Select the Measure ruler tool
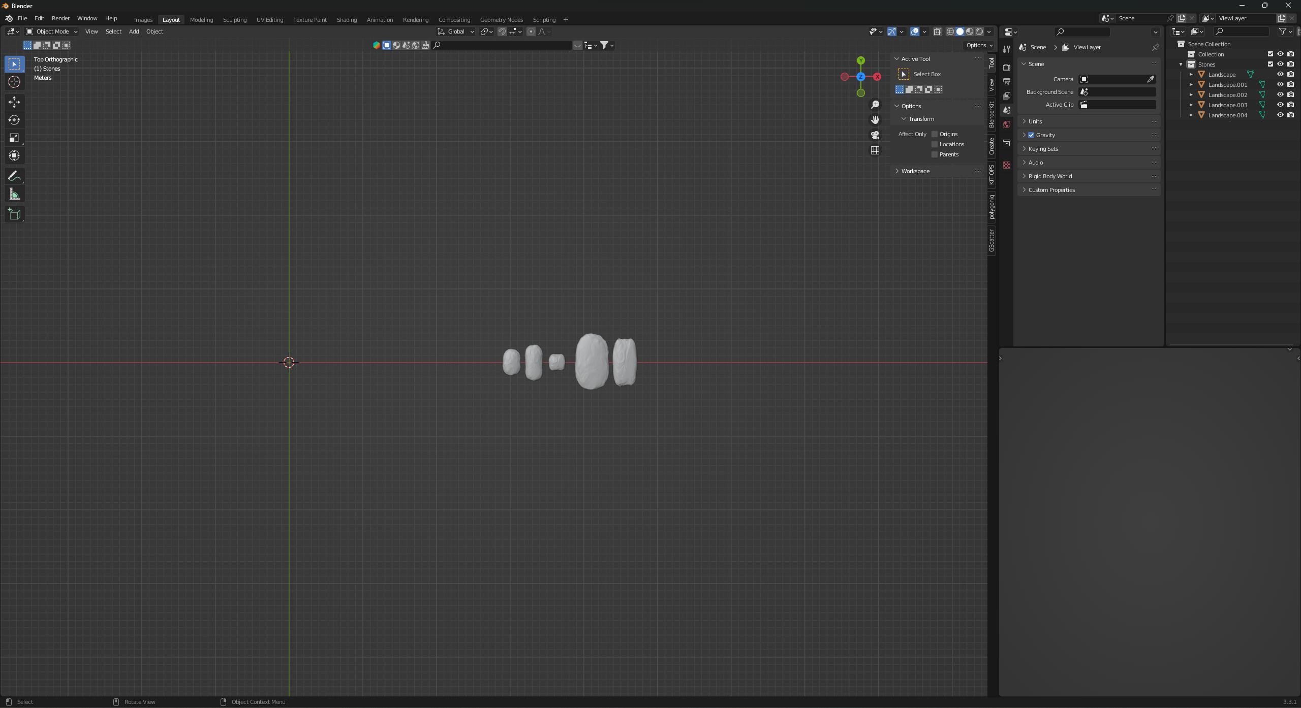1301x708 pixels. (14, 194)
